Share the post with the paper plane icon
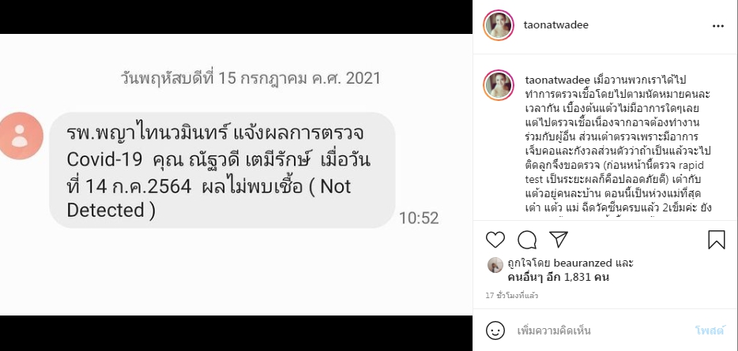This screenshot has height=351, width=738. click(x=559, y=240)
